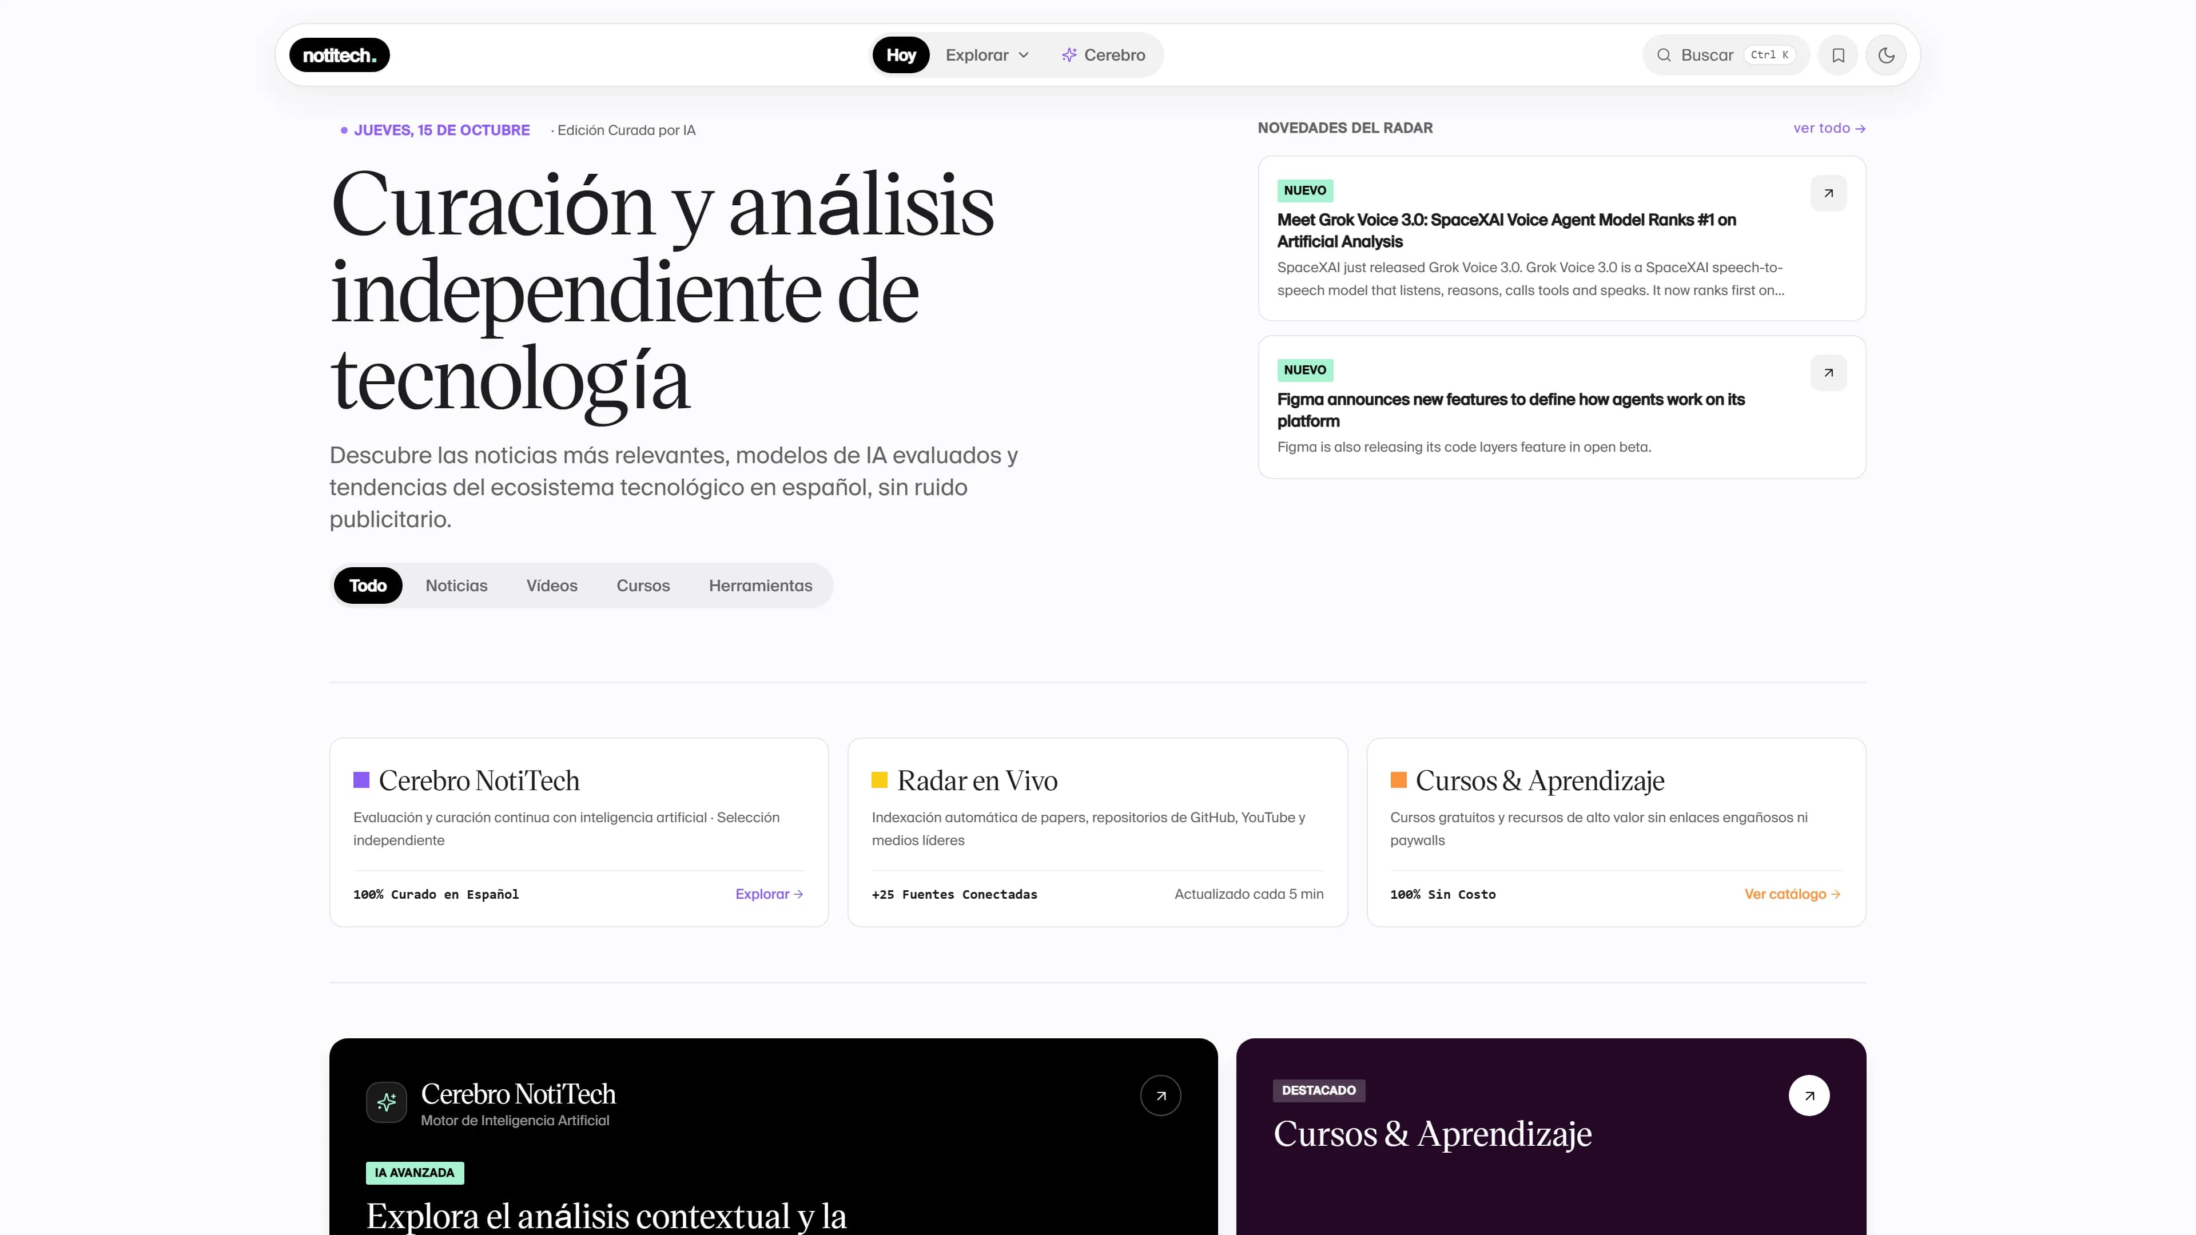Click the notitech logo
The image size is (2196, 1235).
click(x=339, y=55)
